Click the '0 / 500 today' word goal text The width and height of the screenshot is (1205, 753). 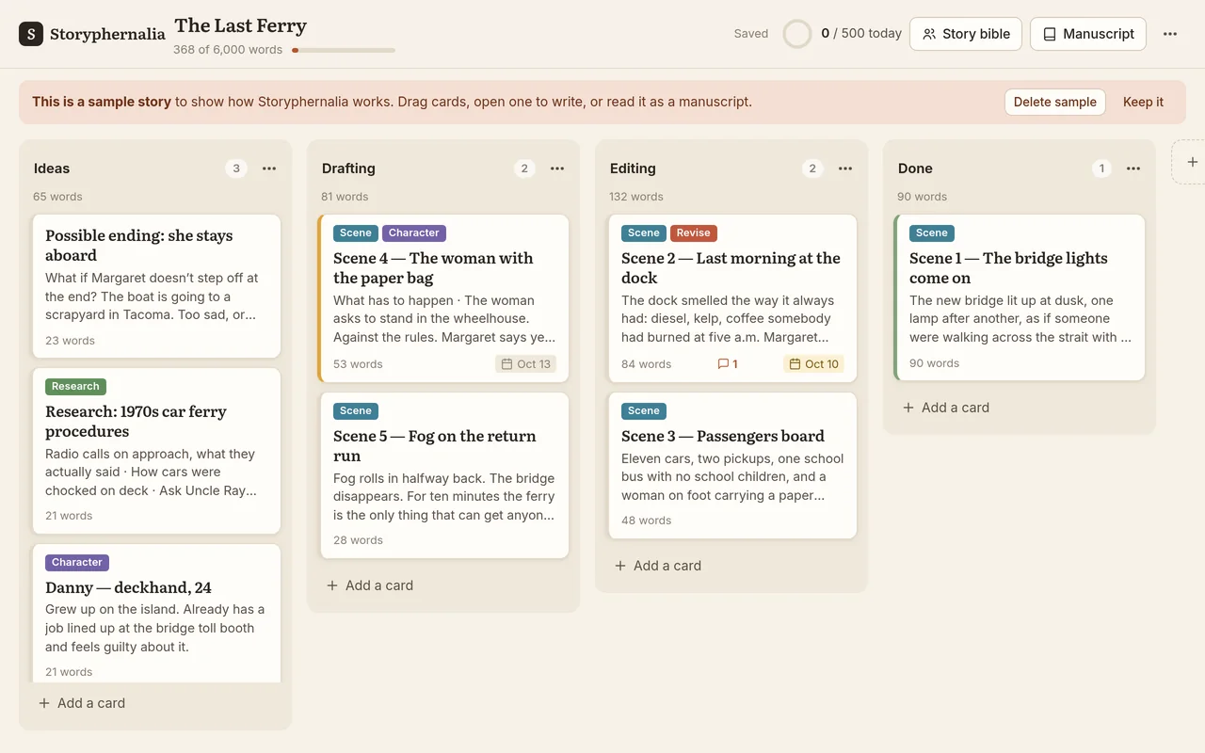pos(861,34)
